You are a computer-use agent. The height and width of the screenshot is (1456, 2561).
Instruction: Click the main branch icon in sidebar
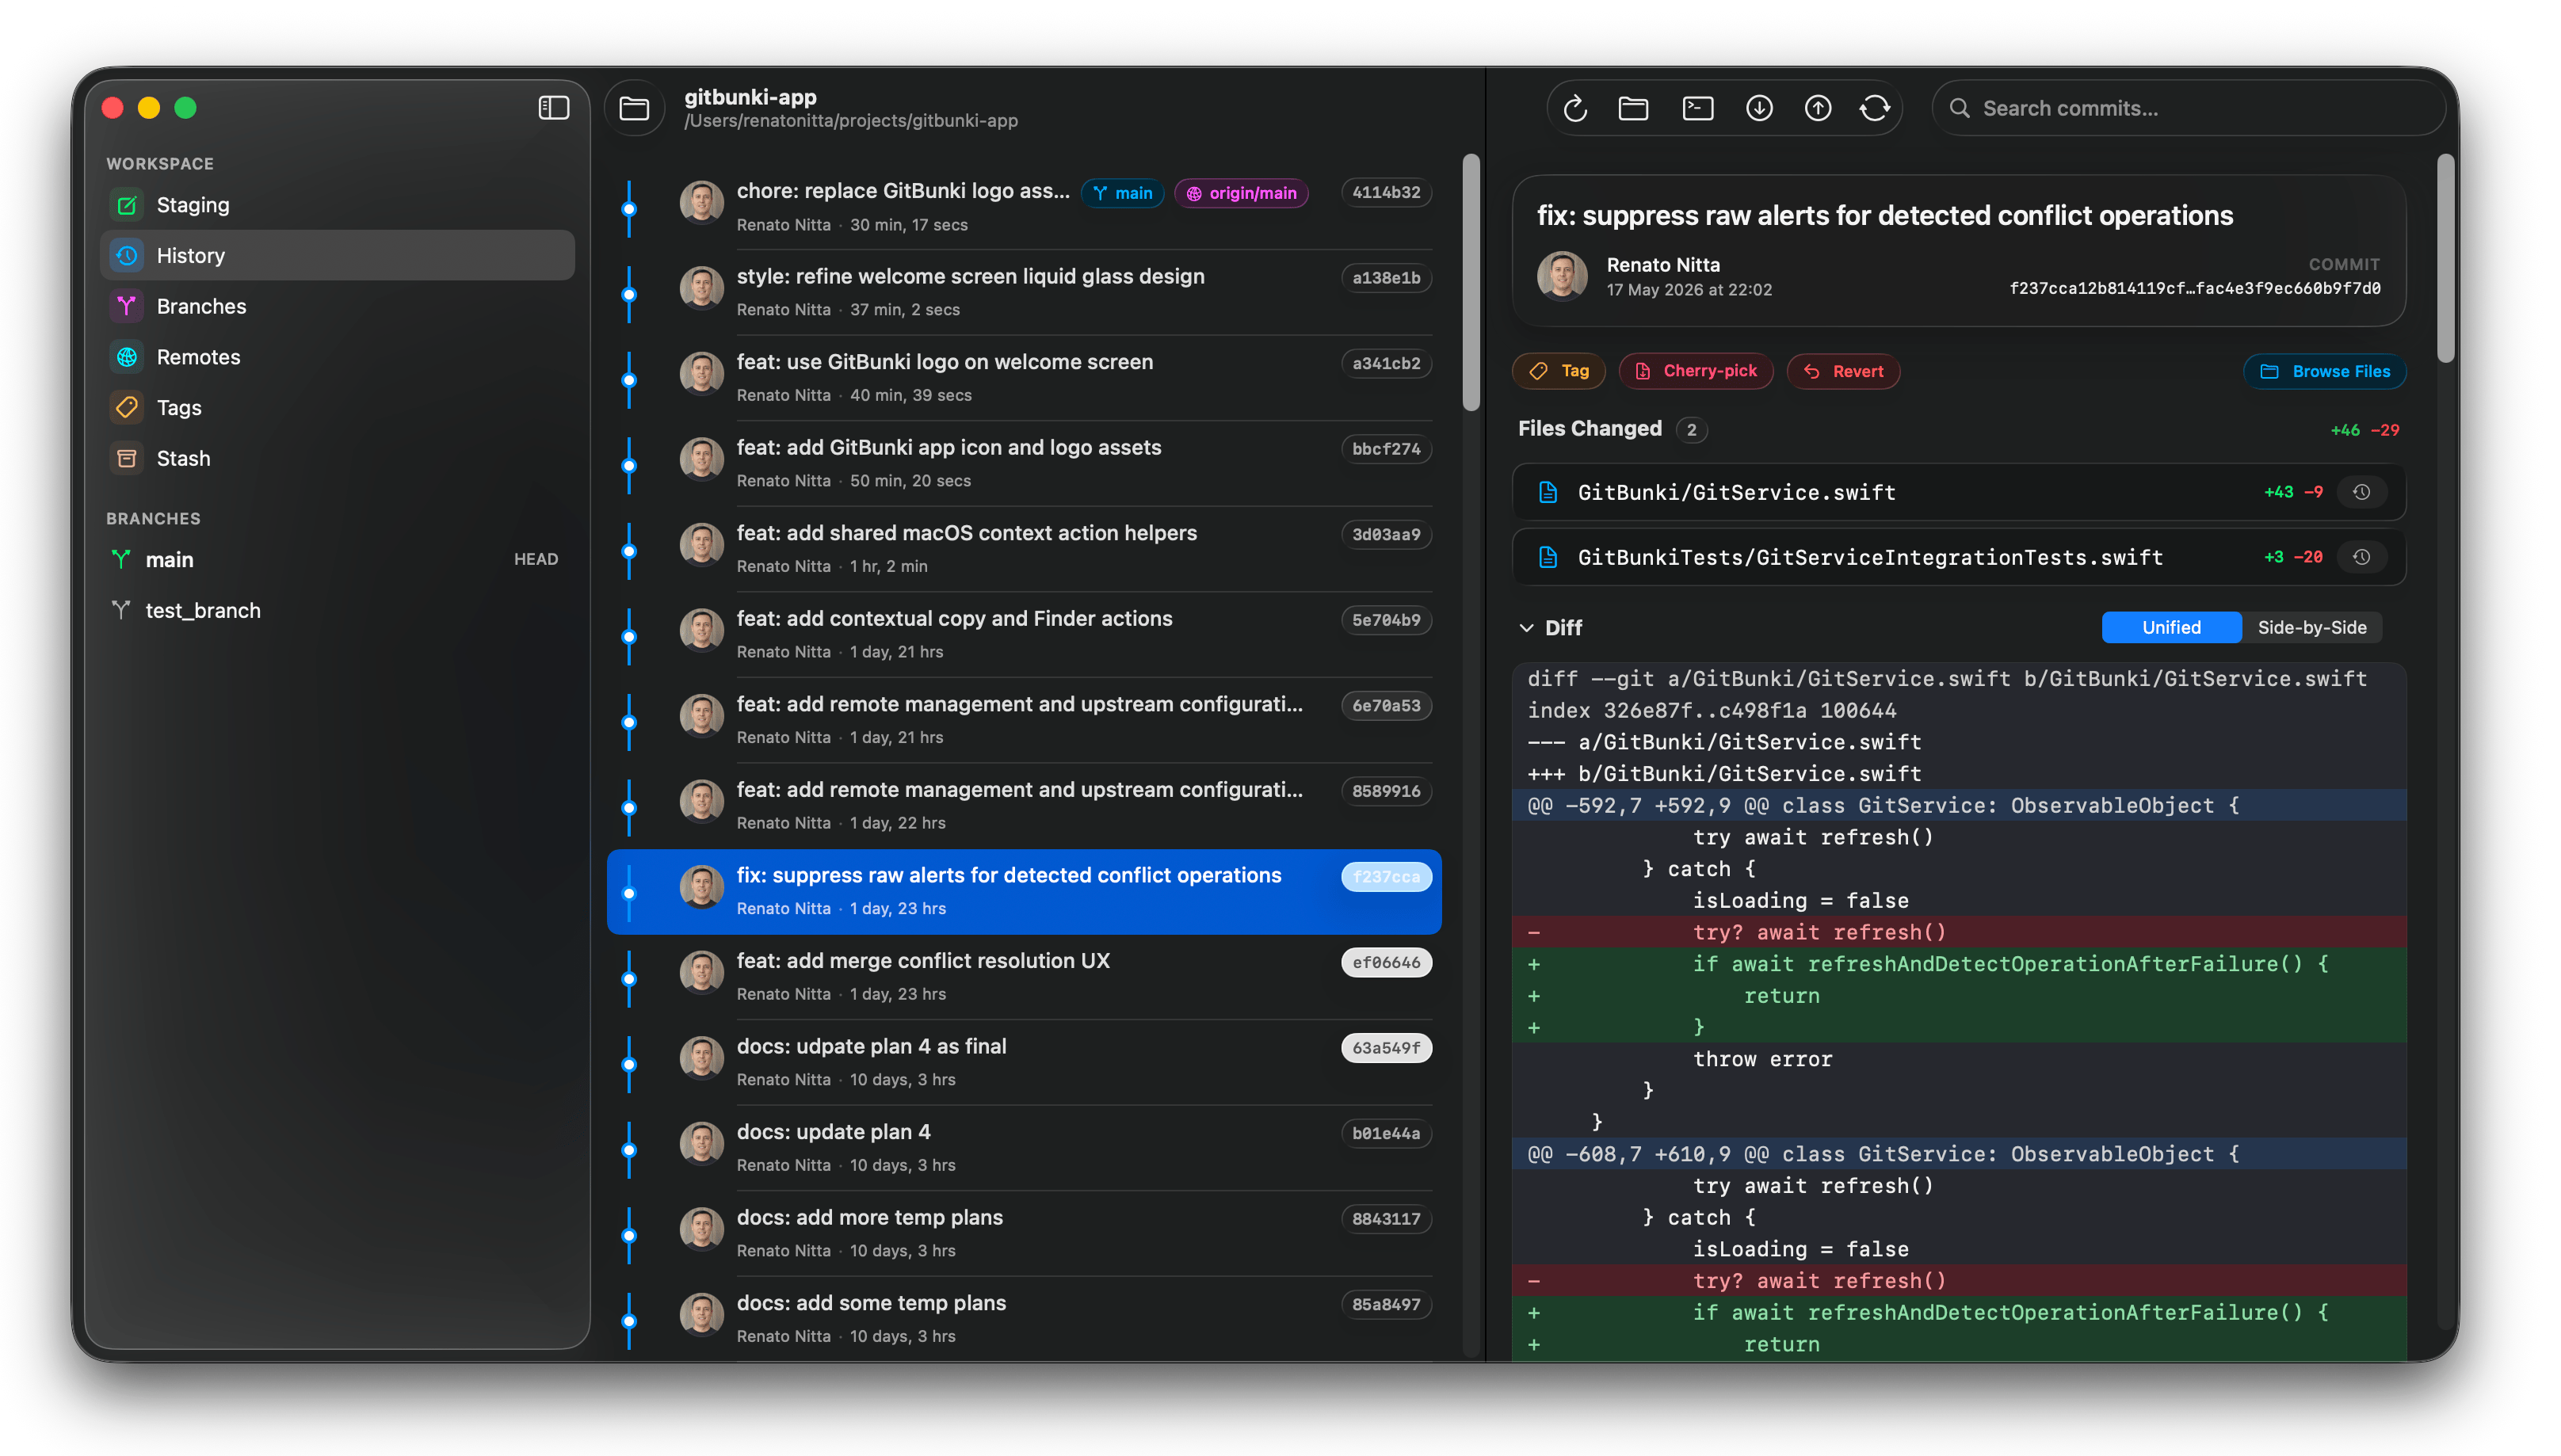[x=121, y=559]
